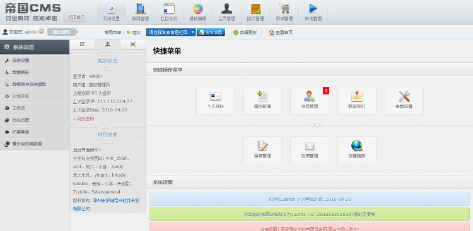Open the 参数设置 tools tile

[x=404, y=101]
